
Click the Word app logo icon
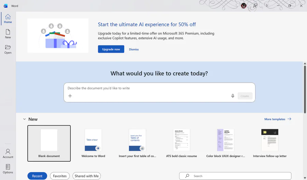point(6,6)
